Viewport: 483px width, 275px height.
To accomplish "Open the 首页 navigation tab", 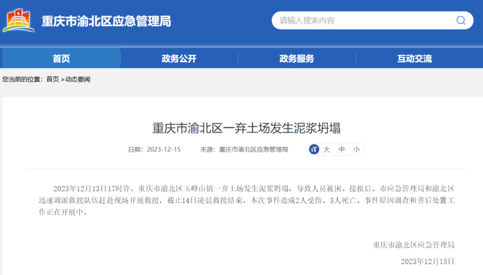I will tap(61, 58).
